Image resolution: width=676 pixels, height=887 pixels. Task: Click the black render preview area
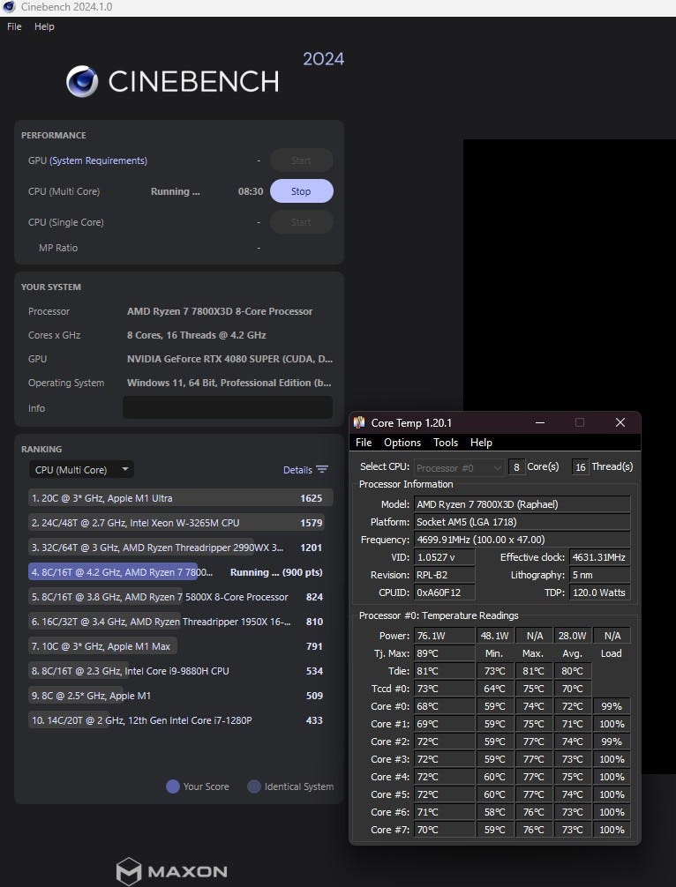tap(569, 277)
